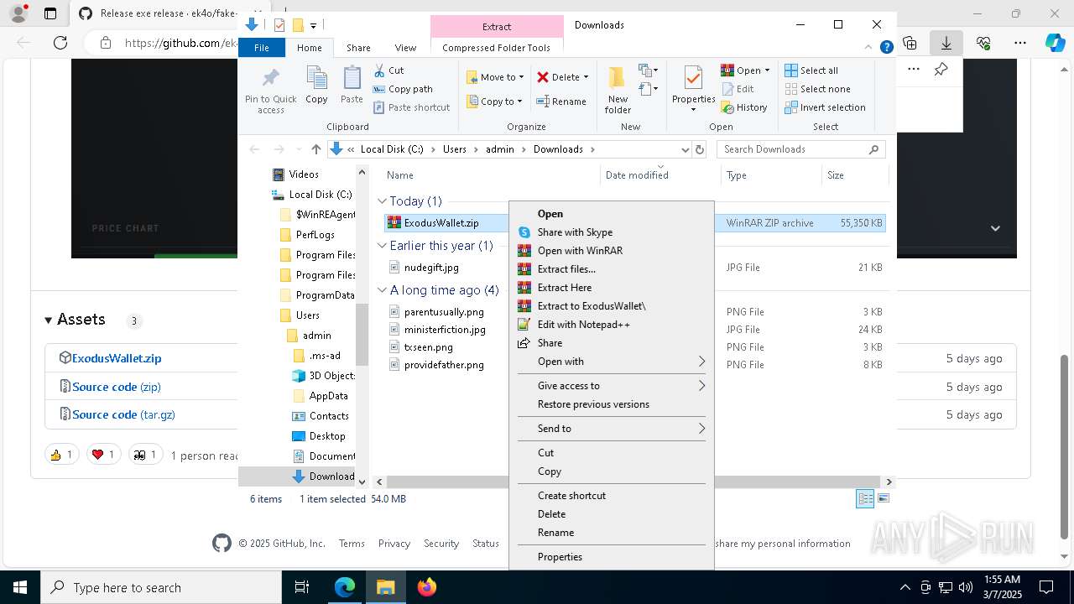Expand the Open with submenu
This screenshot has width=1074, height=604.
(x=611, y=362)
